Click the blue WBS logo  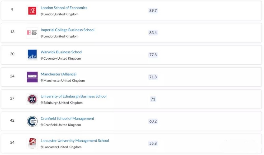pyautogui.click(x=32, y=55)
